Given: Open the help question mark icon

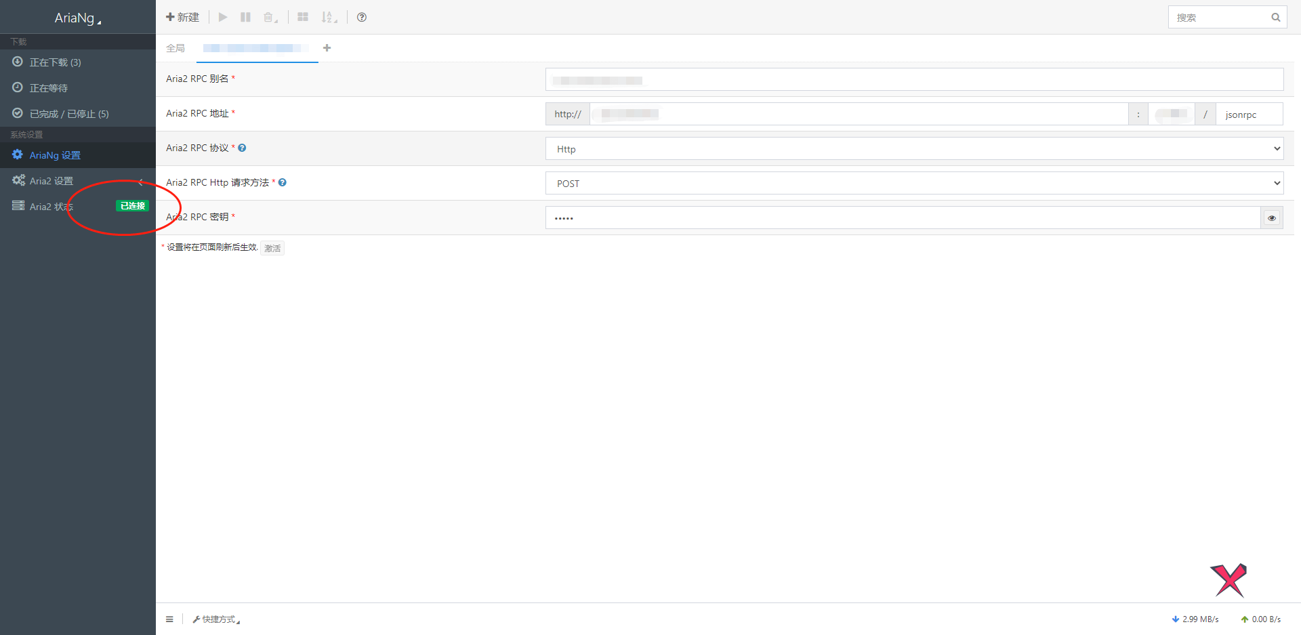Looking at the screenshot, I should (x=362, y=17).
